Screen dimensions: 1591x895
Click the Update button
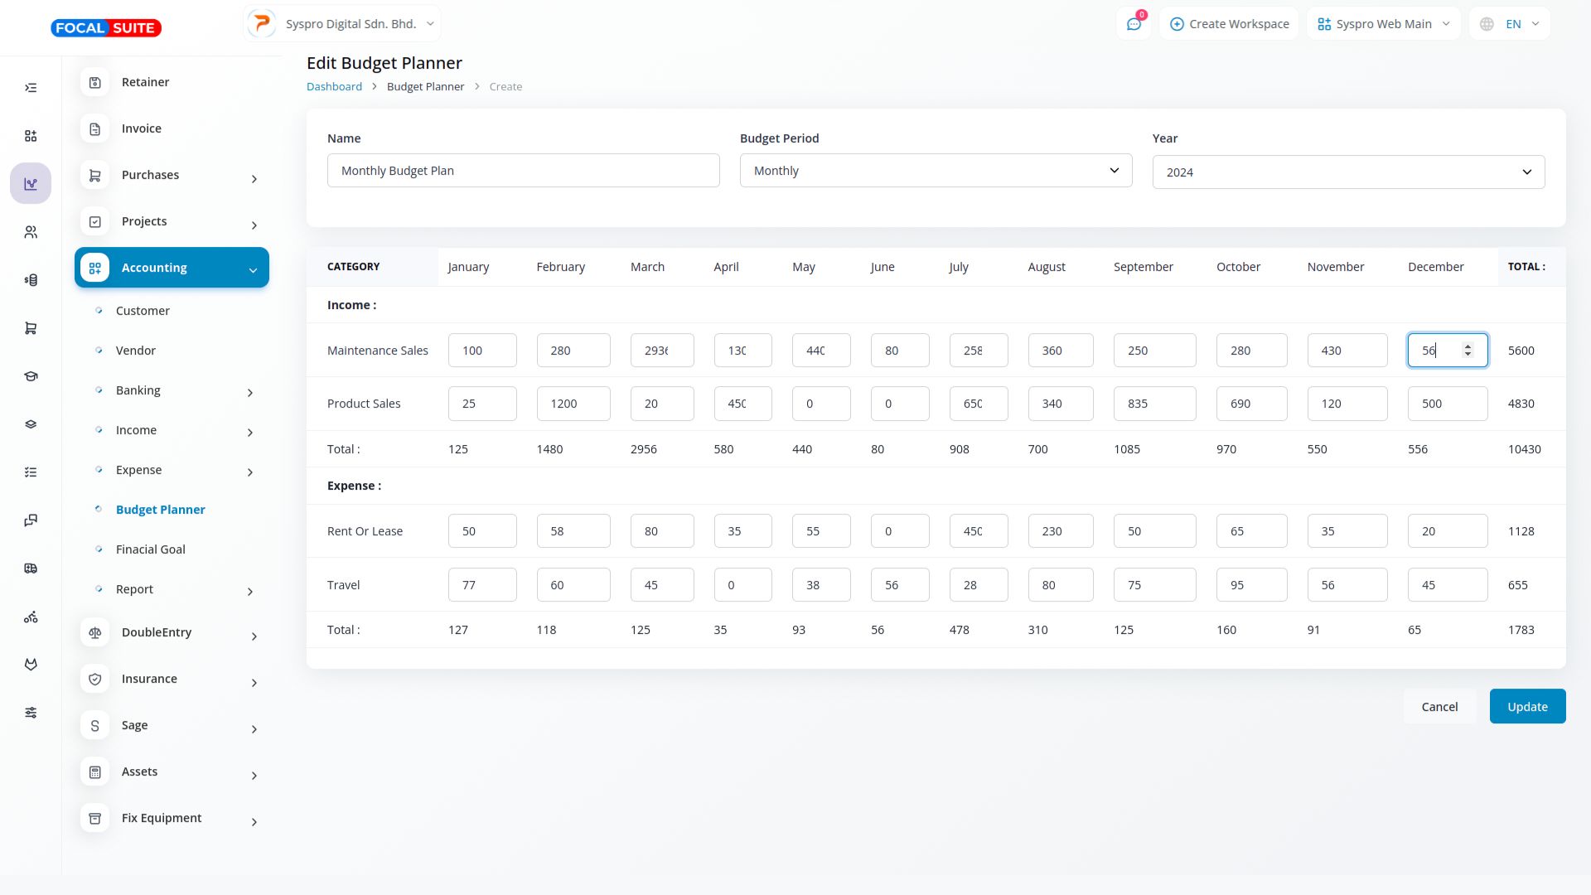(1527, 707)
